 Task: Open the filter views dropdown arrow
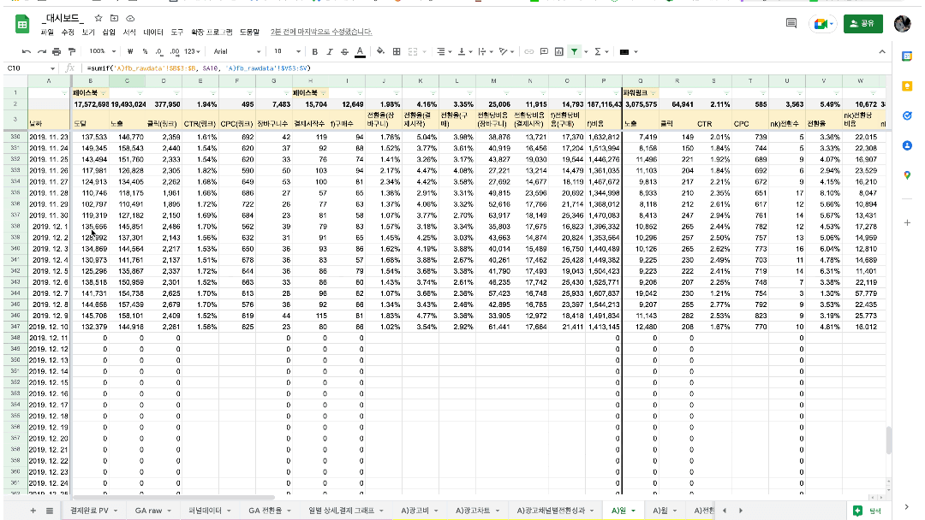(x=586, y=52)
